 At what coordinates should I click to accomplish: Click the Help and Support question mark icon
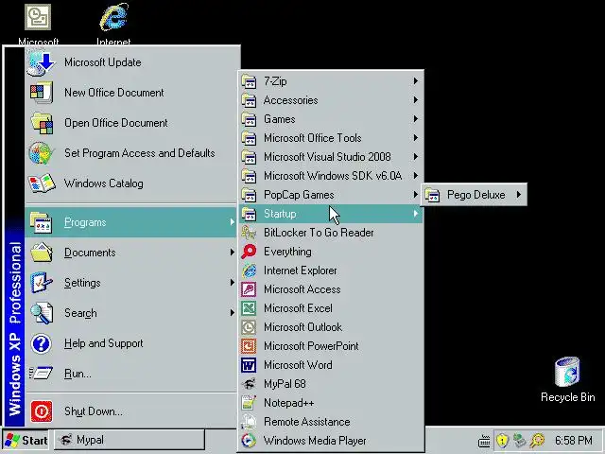(x=41, y=343)
